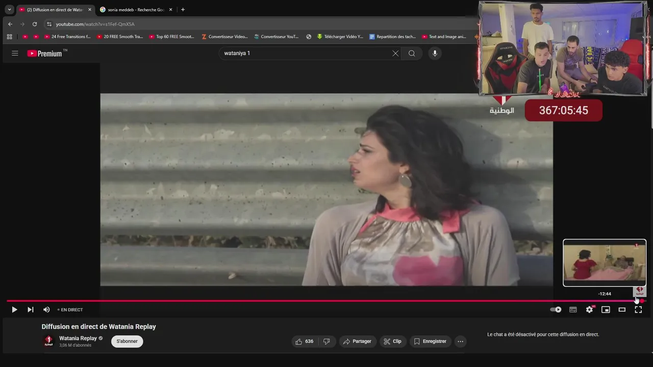View site information icon in address bar
Screen dimensions: 653x367
[x=49, y=24]
